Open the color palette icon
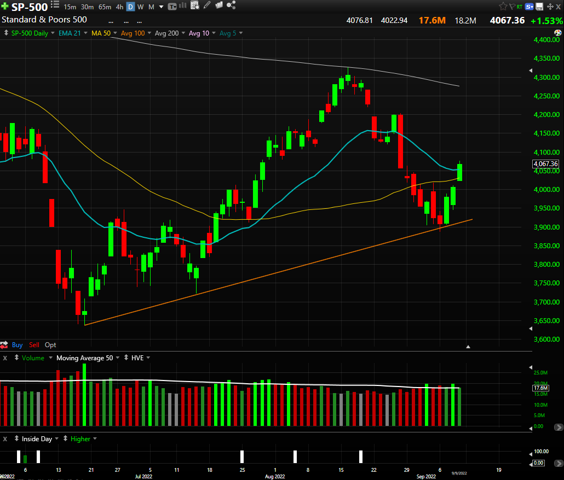The width and height of the screenshot is (564, 480). 558,33
